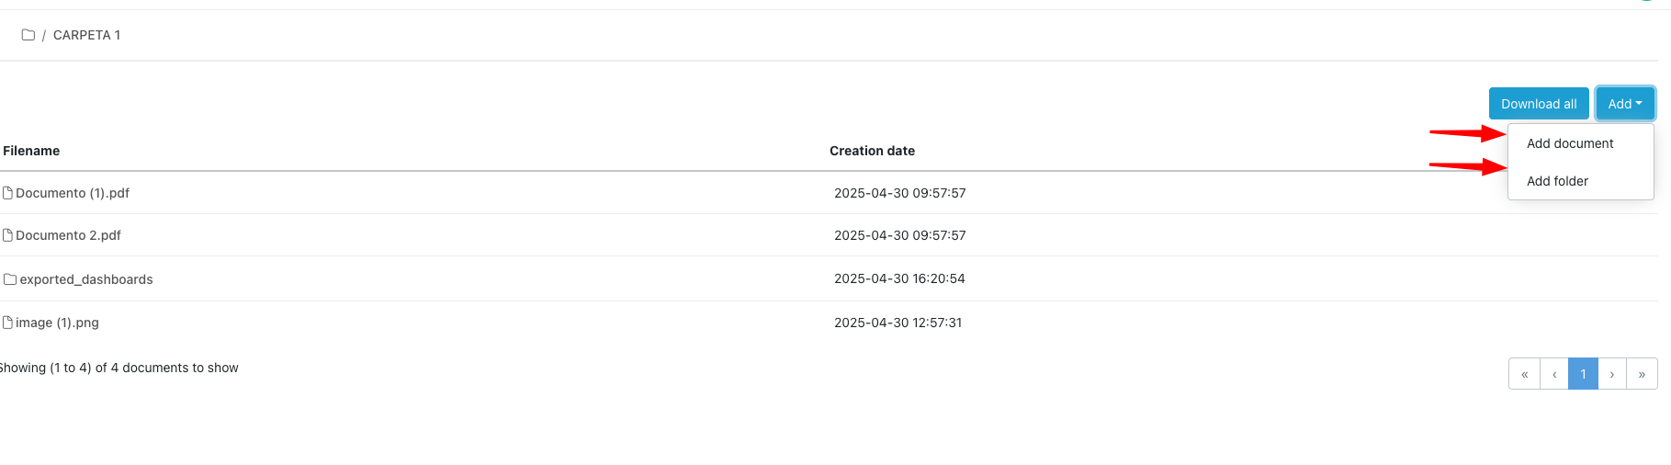The height and width of the screenshot is (465, 1671).
Task: Open the Documento (1).pdf file
Action: point(73,193)
